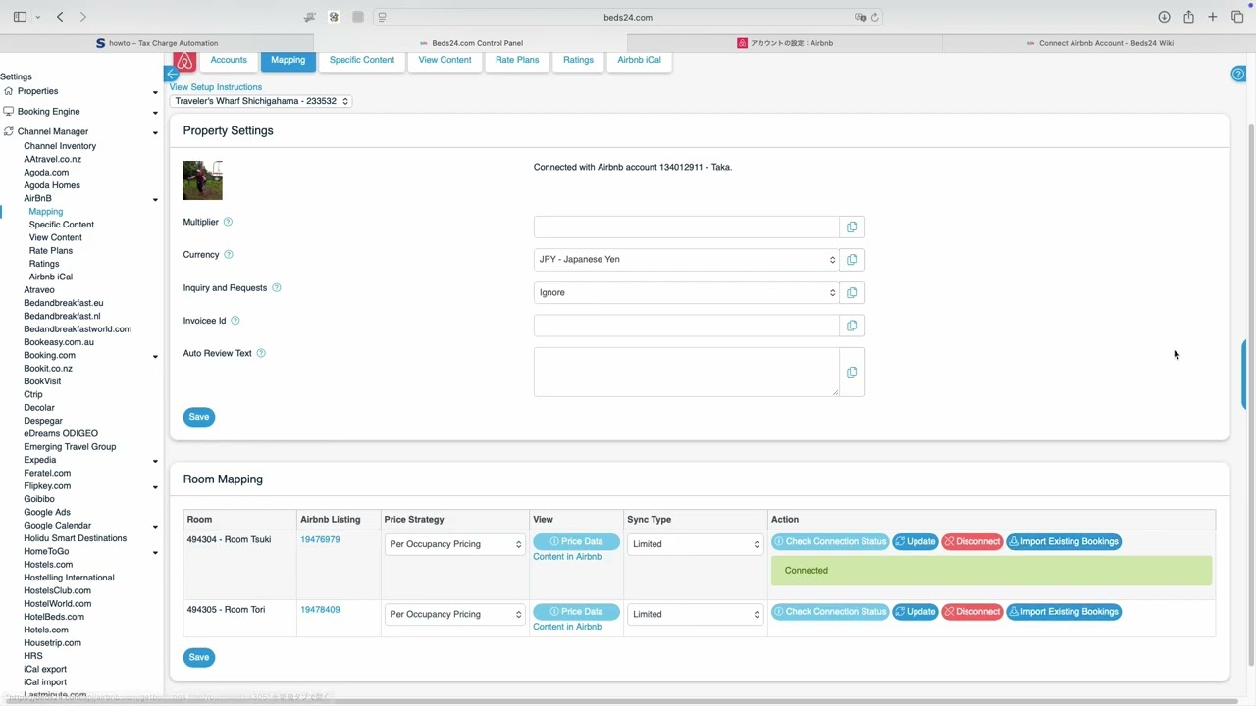Open the property selector Traveler's Wharf Shichigahama

point(260,101)
